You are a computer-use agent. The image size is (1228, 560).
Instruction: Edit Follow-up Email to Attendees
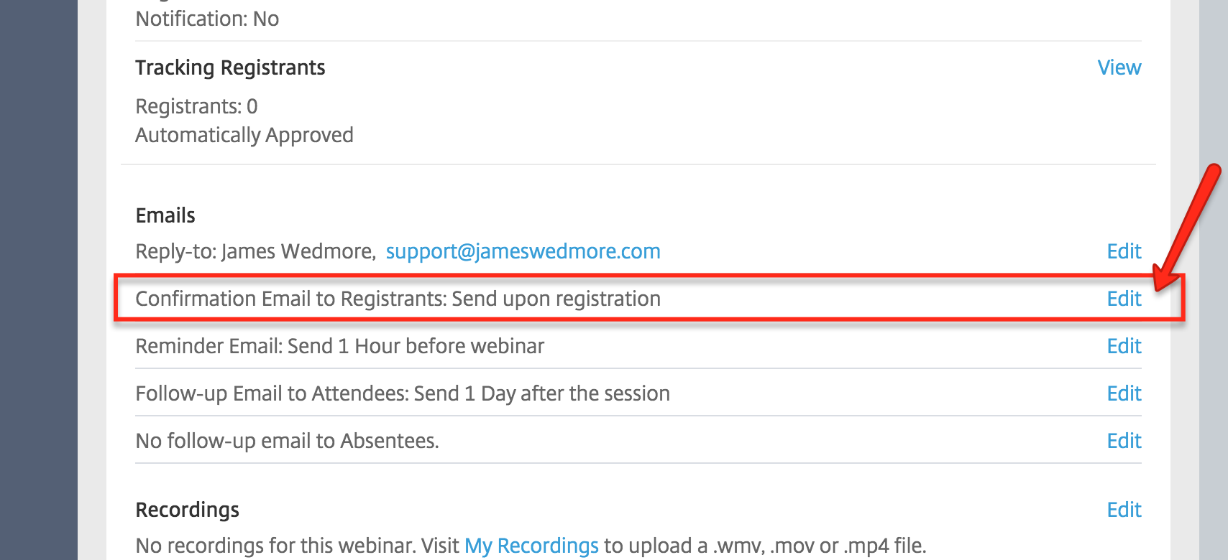coord(1124,393)
